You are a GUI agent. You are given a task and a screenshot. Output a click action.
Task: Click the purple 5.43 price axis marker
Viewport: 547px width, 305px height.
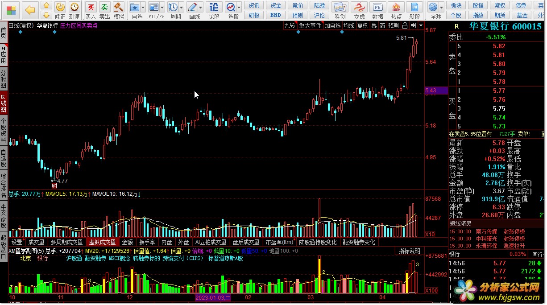tap(436, 91)
